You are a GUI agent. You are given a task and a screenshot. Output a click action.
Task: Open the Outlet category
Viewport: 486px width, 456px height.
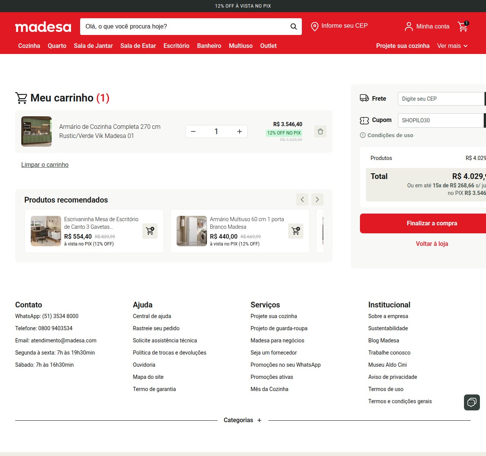click(268, 46)
